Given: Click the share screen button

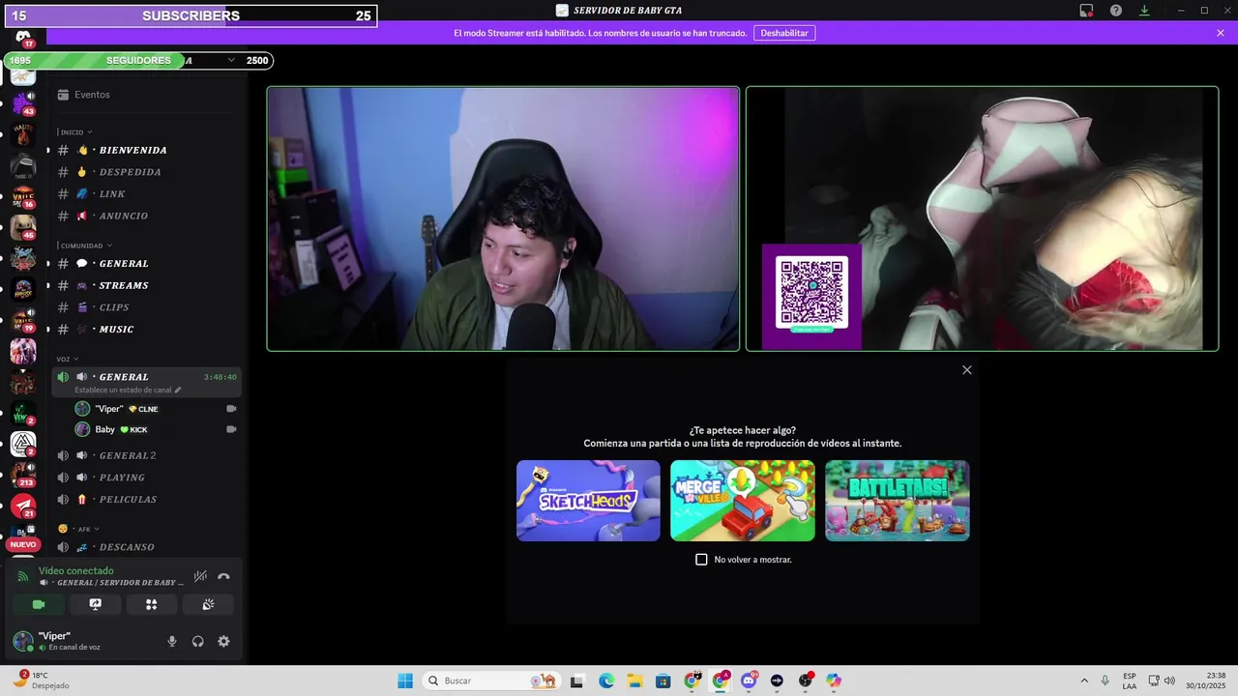Looking at the screenshot, I should click(95, 604).
